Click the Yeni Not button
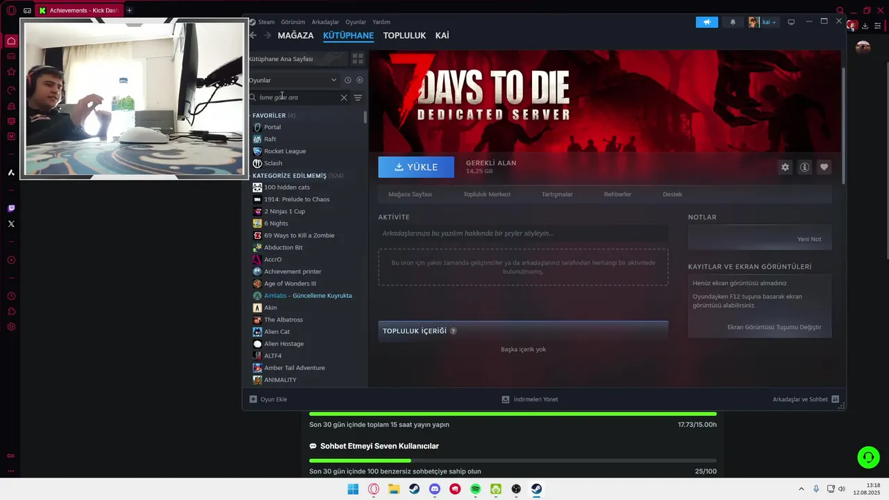 tap(809, 239)
